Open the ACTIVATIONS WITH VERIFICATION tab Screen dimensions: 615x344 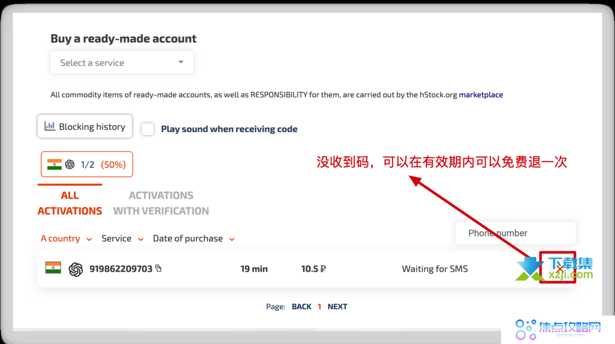(161, 203)
